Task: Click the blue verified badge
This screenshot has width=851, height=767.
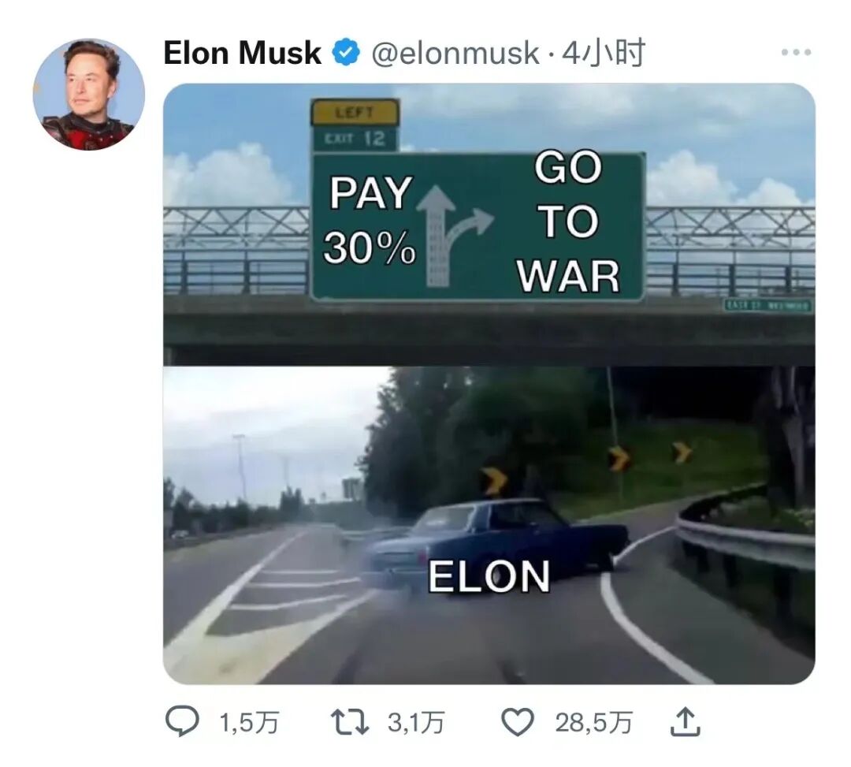Action: (346, 53)
